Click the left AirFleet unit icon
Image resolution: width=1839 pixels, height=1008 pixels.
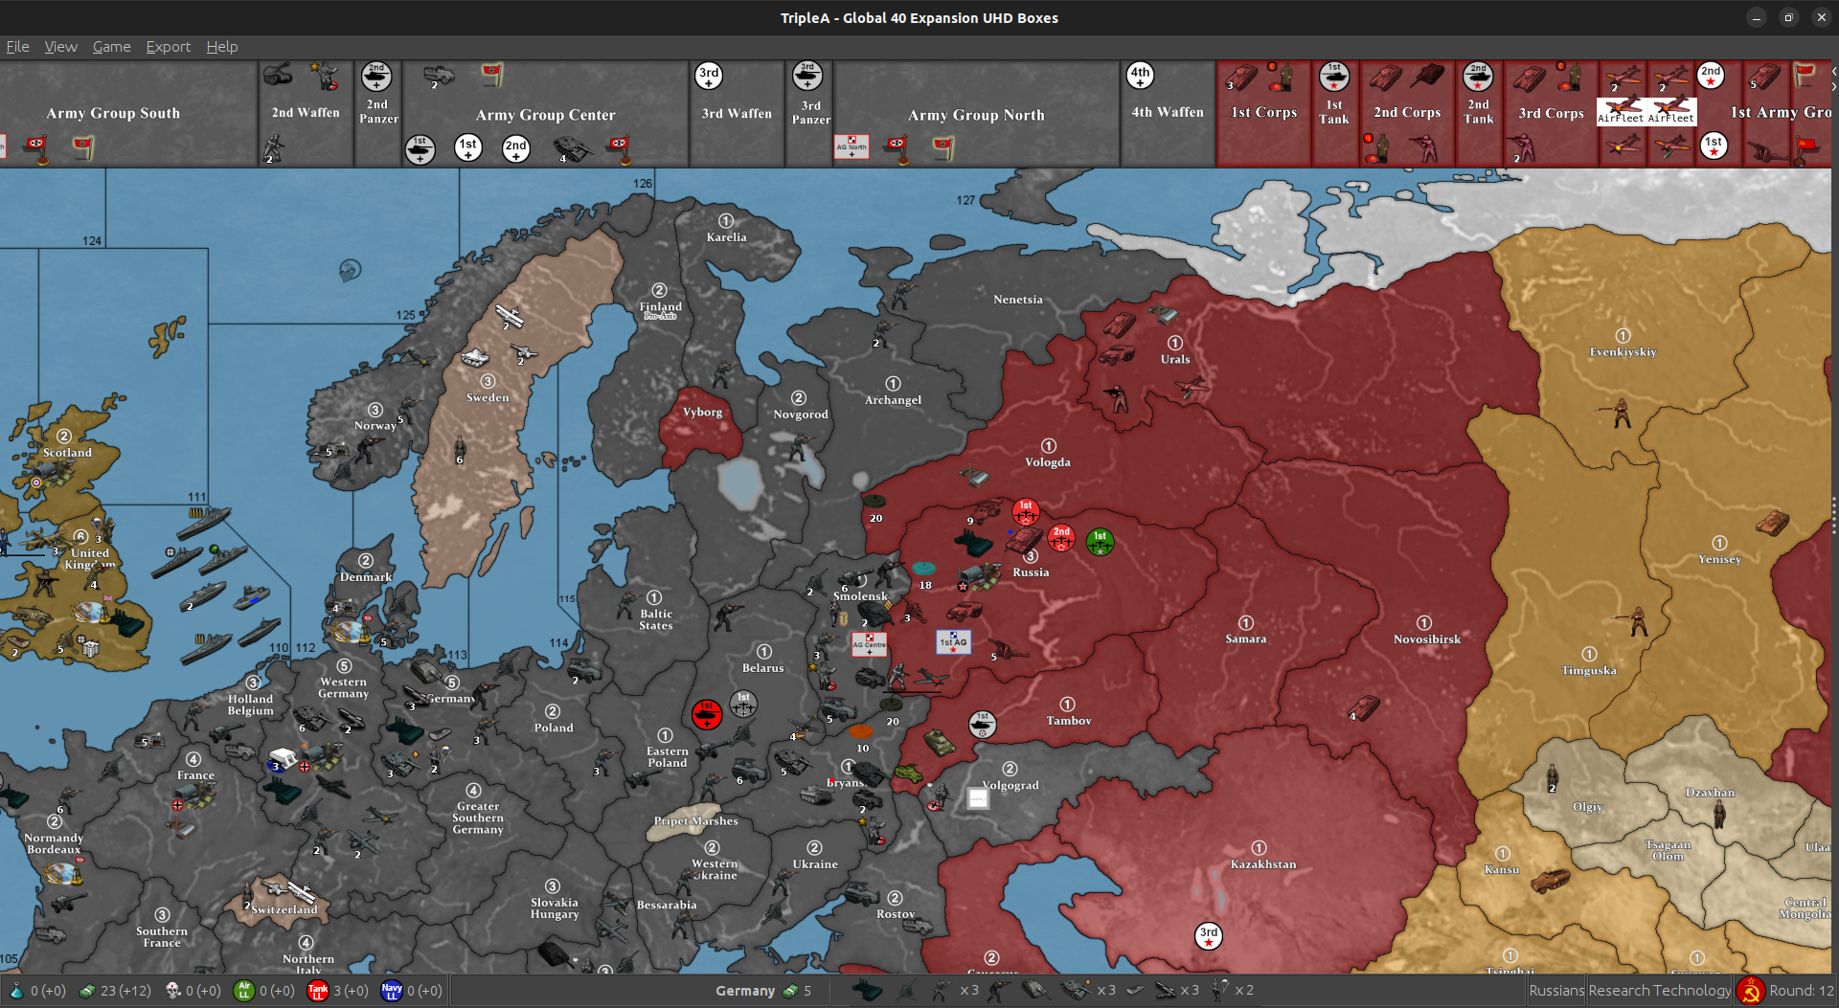[1621, 111]
